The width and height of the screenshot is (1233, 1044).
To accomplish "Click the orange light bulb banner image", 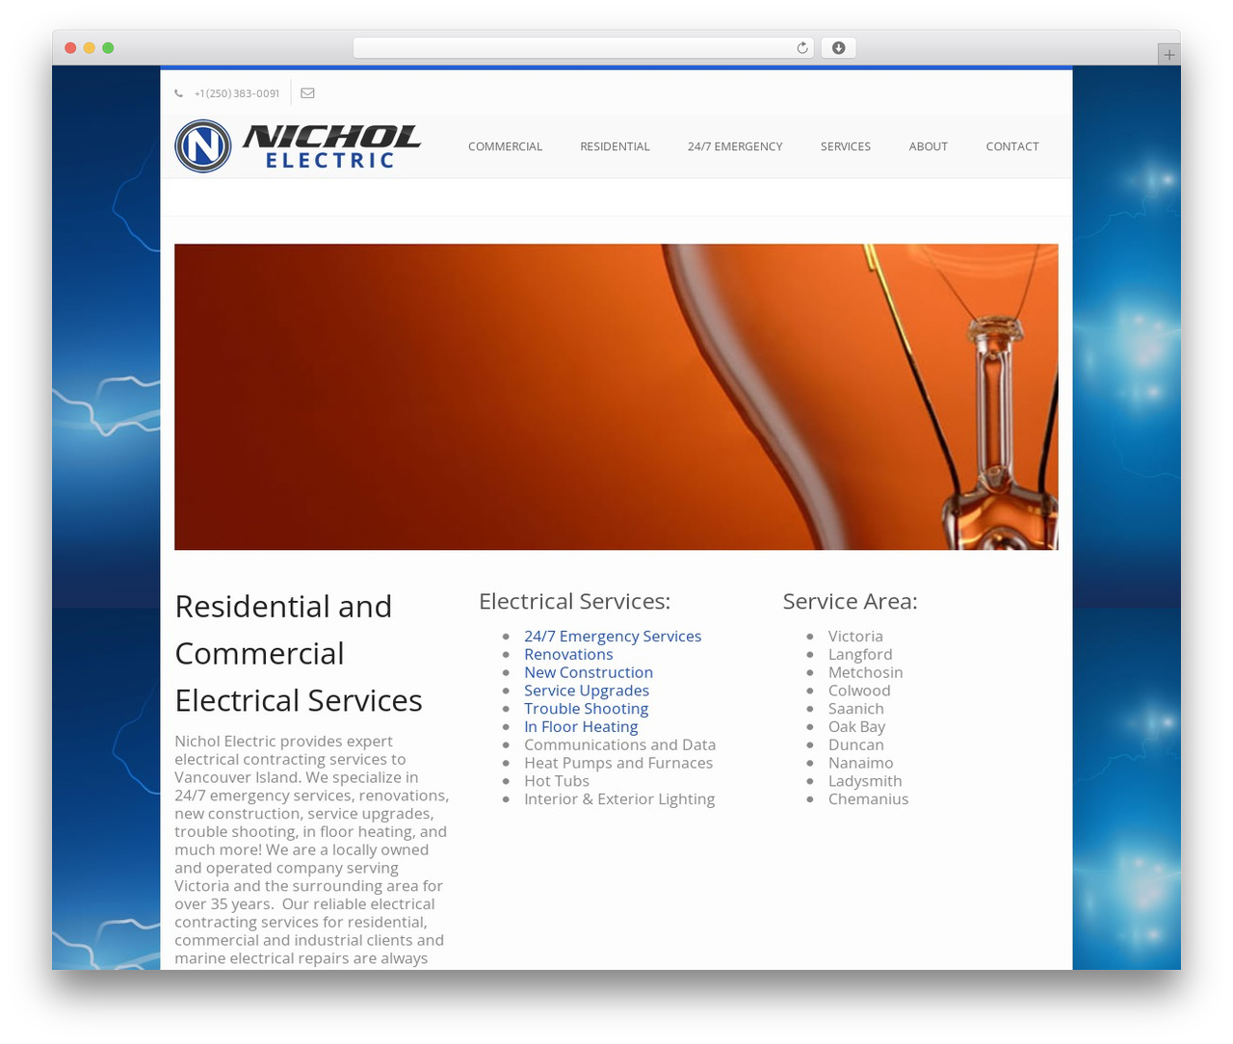I will pos(616,397).
